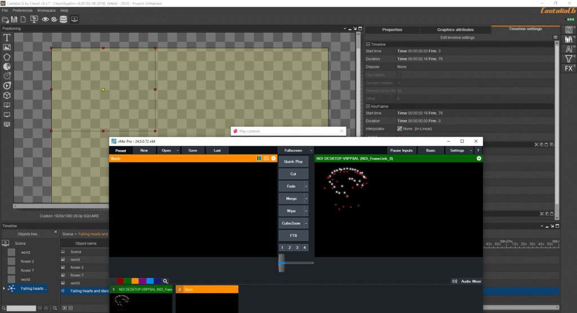Image resolution: width=577 pixels, height=313 pixels.
Task: Switch to the Graphics attributes tab
Action: tap(455, 29)
